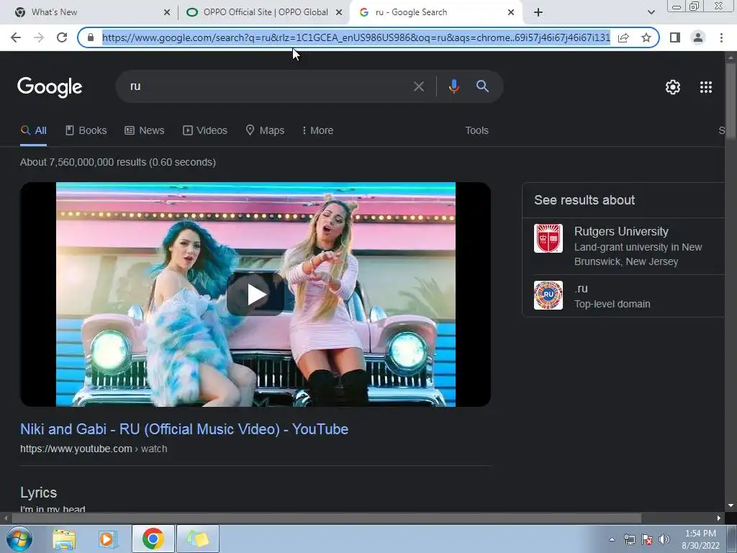
Task: Show hidden system tray icons
Action: [x=612, y=539]
